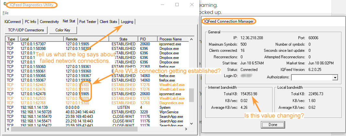Click the horizontal scrollbar thumb
The image size is (346, 136).
pyautogui.click(x=74, y=129)
